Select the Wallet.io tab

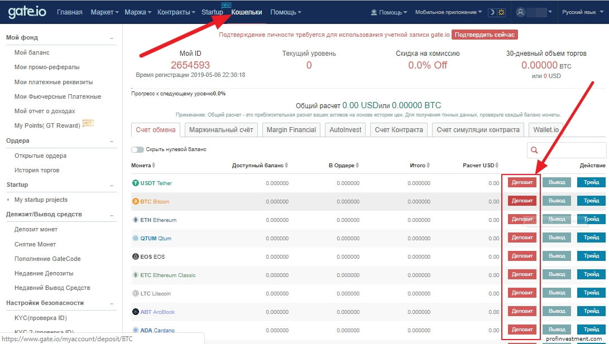click(x=546, y=130)
